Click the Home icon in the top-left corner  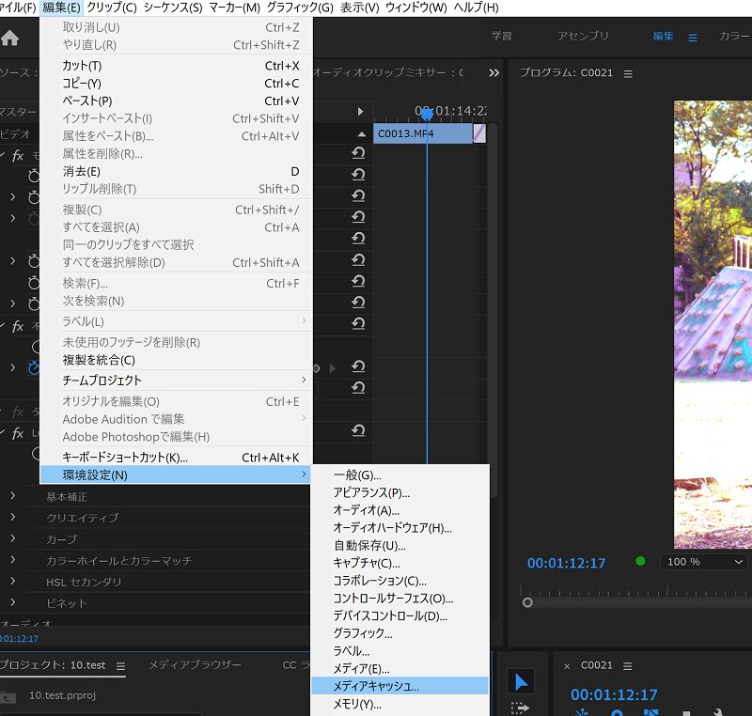(10, 39)
